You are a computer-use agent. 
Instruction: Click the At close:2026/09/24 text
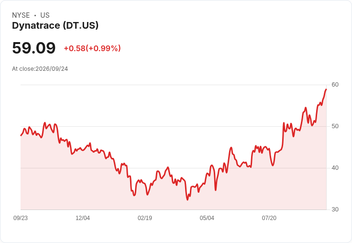click(x=40, y=69)
